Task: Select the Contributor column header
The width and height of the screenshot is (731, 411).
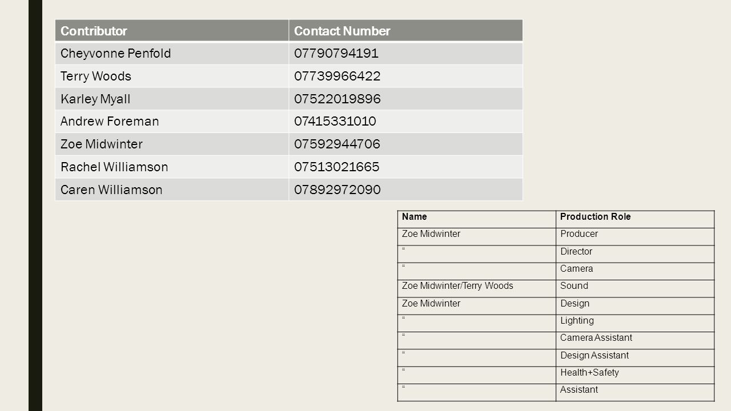Action: [172, 31]
